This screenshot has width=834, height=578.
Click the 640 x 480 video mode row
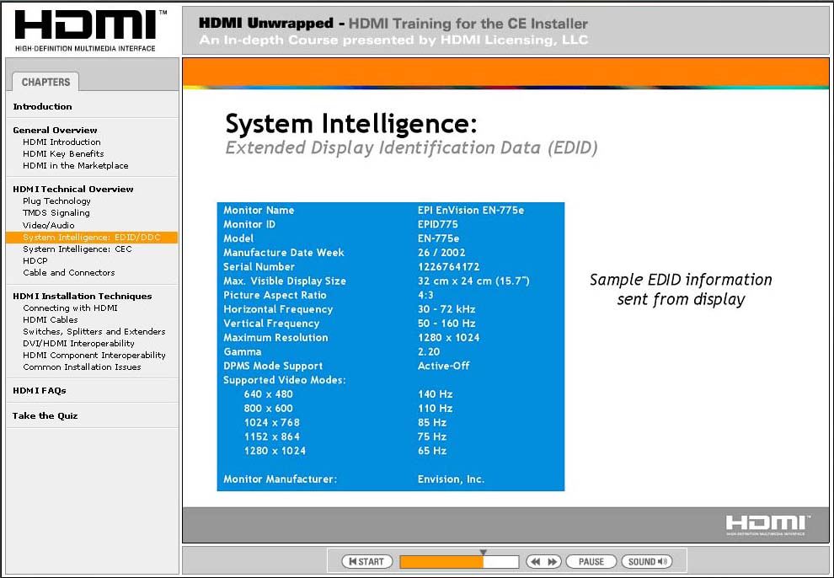pyautogui.click(x=348, y=394)
